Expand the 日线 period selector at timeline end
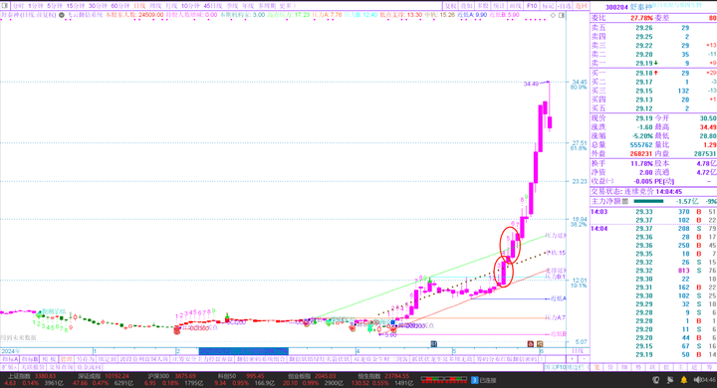 pos(578,351)
